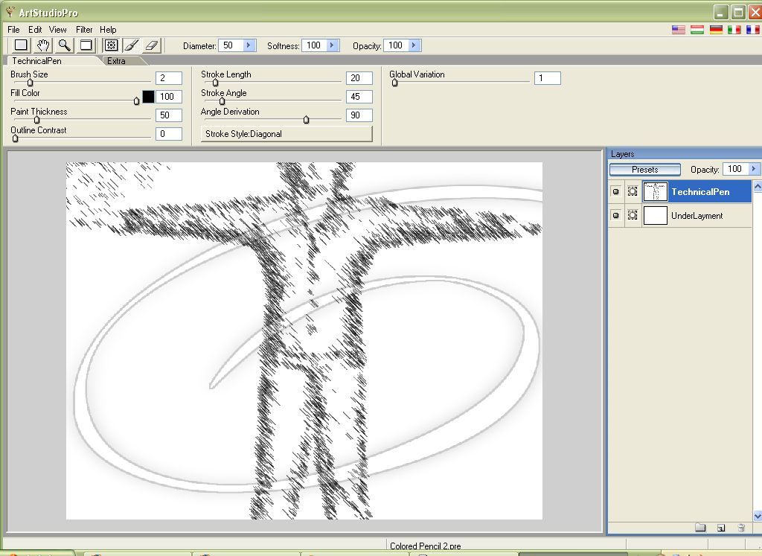This screenshot has height=556, width=762.
Task: Click the new layer icon
Action: coord(721,528)
